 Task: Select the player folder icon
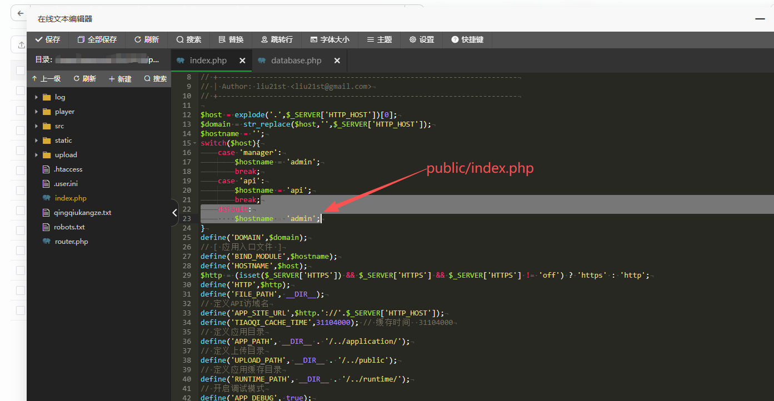47,112
